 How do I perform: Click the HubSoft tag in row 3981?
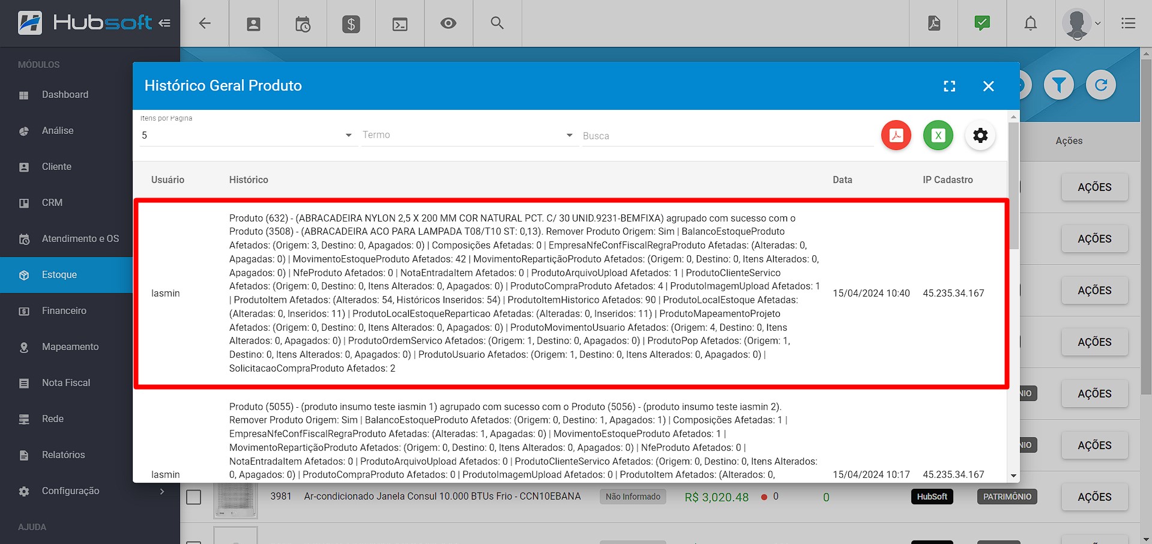pos(932,497)
